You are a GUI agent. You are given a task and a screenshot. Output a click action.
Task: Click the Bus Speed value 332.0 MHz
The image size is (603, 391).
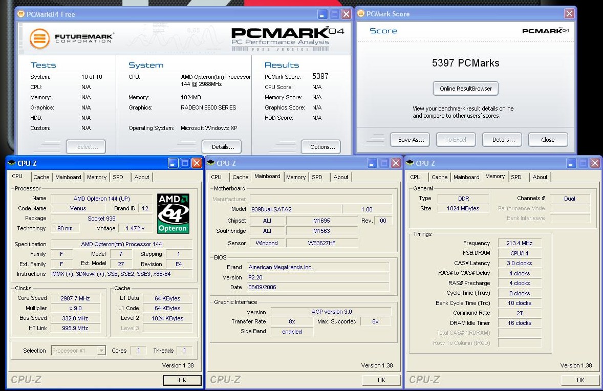click(x=75, y=318)
